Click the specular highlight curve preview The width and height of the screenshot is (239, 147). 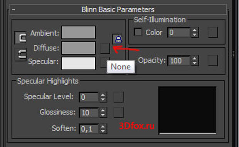187,110
